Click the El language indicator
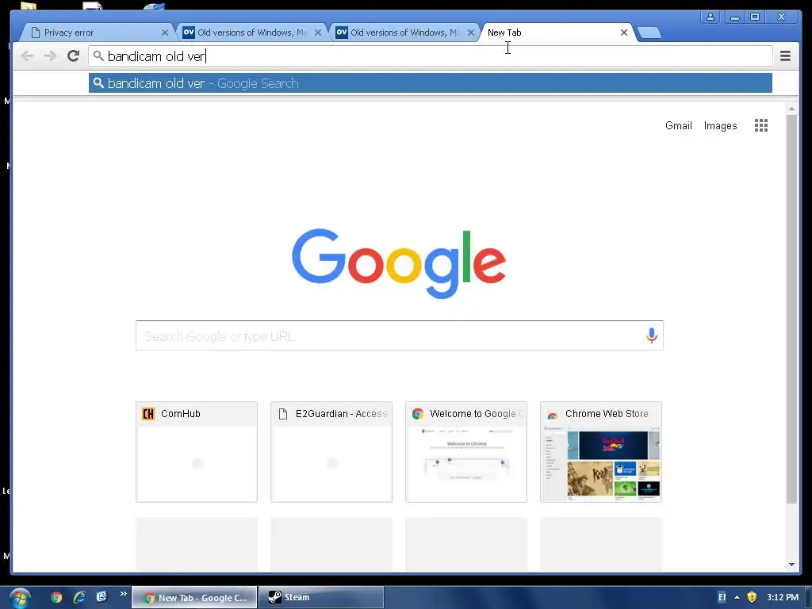The width and height of the screenshot is (812, 609). click(722, 597)
